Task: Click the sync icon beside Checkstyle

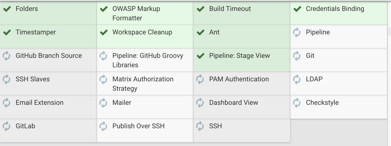Action: point(297,103)
